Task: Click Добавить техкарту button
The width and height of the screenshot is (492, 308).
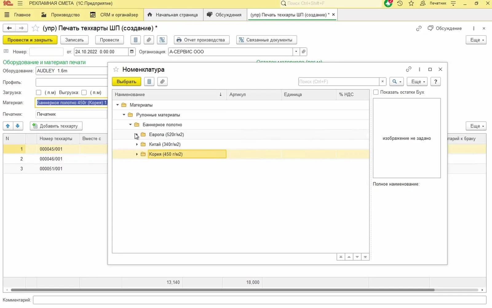Action: click(56, 126)
